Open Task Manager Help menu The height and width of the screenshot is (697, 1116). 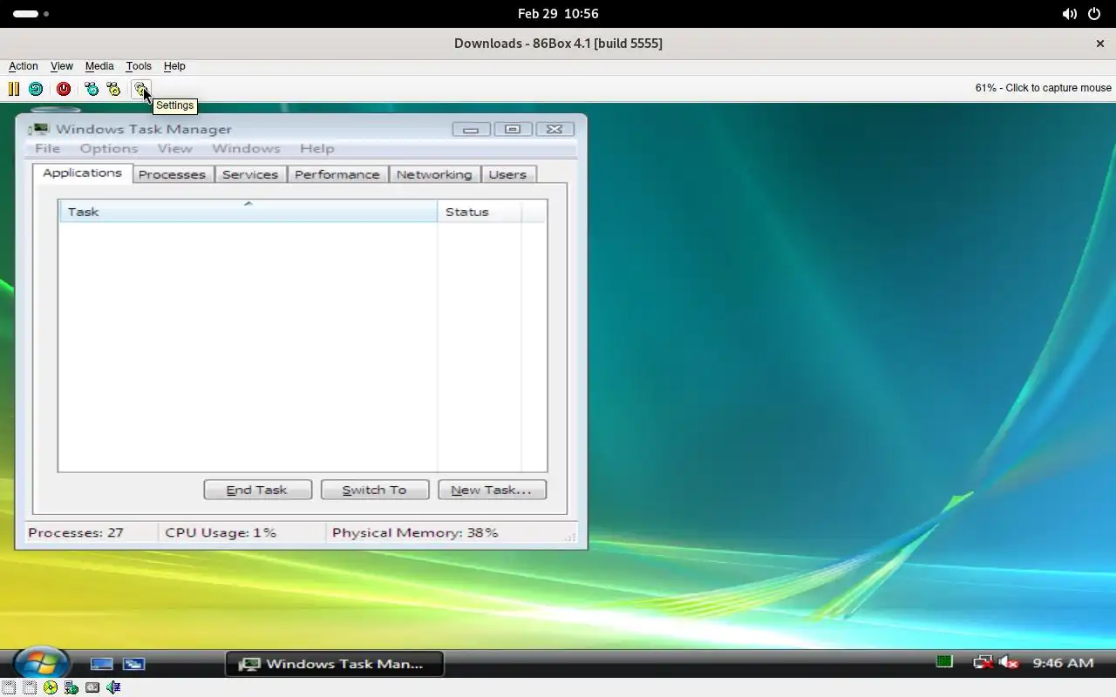pyautogui.click(x=317, y=148)
